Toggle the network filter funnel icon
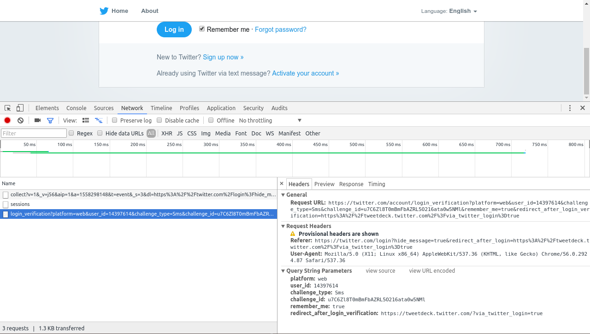This screenshot has height=334, width=590. click(x=50, y=120)
